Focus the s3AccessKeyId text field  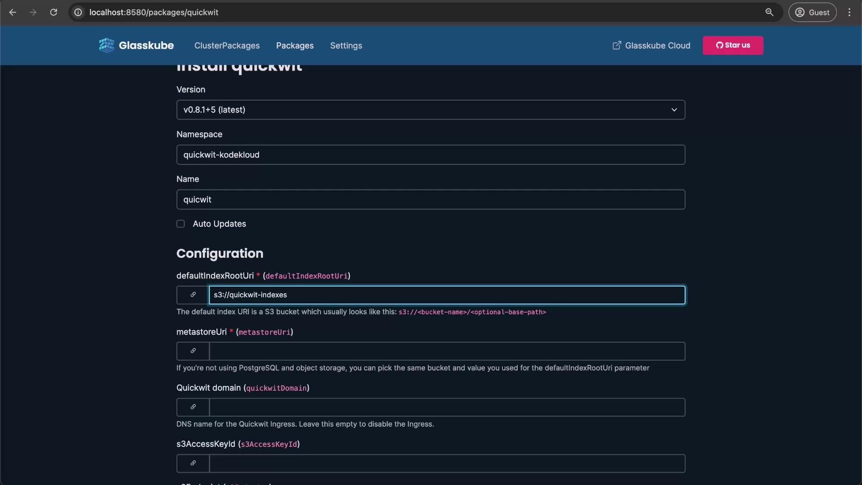click(447, 463)
